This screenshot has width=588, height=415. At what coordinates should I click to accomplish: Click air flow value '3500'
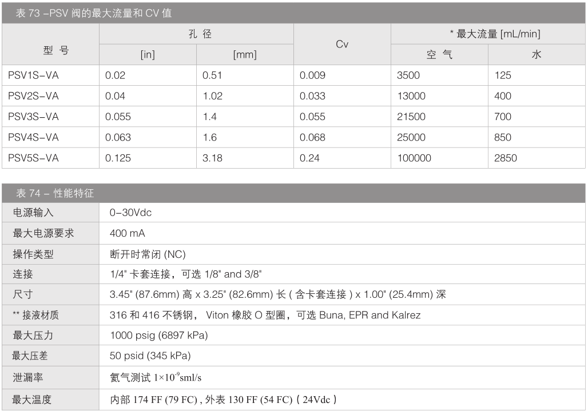408,75
